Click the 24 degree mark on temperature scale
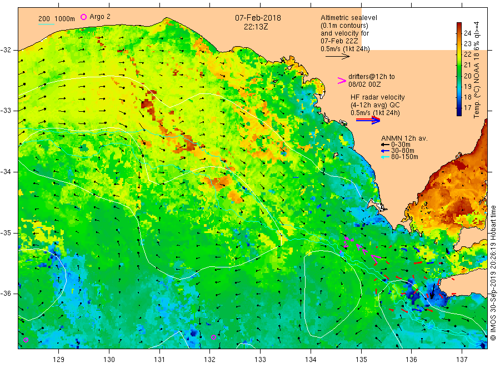Screen dimensions: 500x367 [x=467, y=33]
